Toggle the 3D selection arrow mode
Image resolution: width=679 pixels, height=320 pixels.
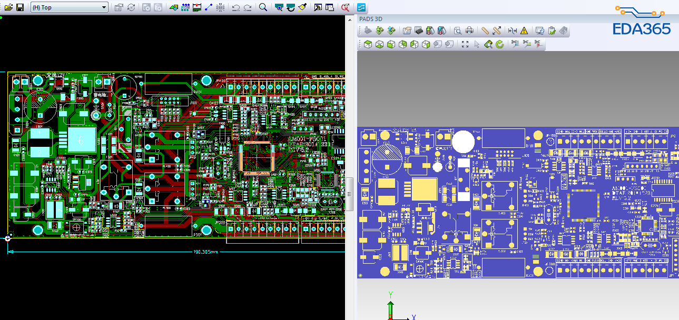(477, 44)
